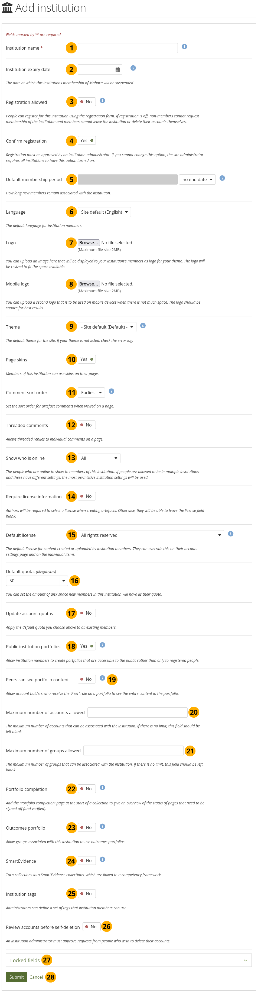
Task: Click the help icon next to Registration allowed
Action: click(102, 101)
